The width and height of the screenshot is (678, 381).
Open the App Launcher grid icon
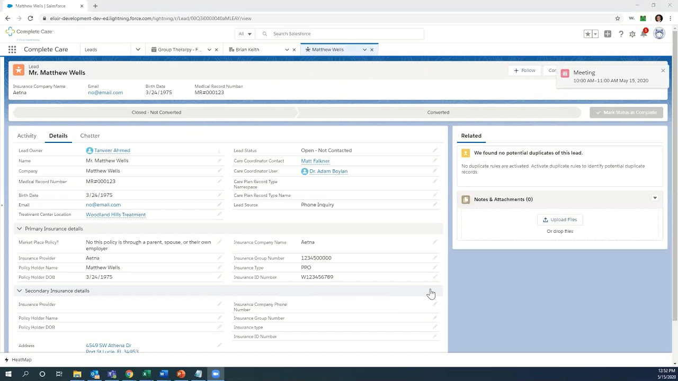[12, 49]
